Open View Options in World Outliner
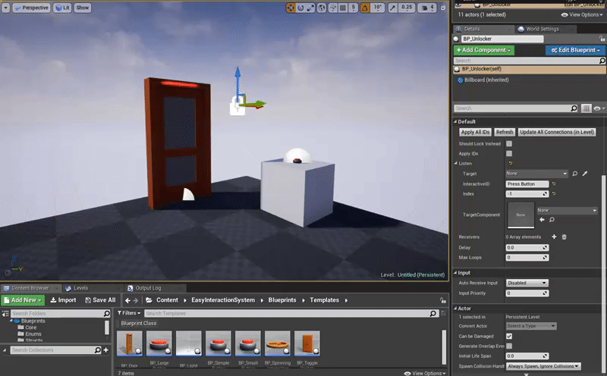Viewport: 607px width, 376px height. [x=582, y=14]
